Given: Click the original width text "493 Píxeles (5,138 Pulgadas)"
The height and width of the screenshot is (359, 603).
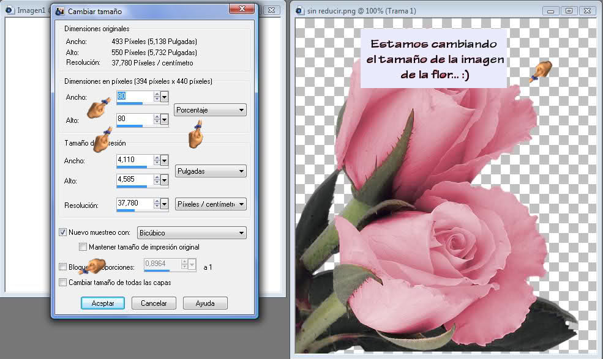Looking at the screenshot, I should (x=154, y=42).
